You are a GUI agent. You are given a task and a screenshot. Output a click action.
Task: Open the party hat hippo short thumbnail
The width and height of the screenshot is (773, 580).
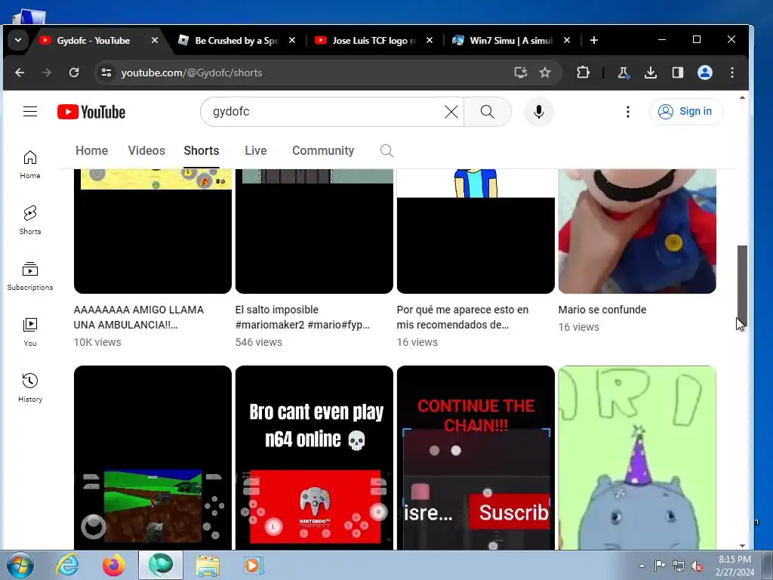tap(637, 458)
